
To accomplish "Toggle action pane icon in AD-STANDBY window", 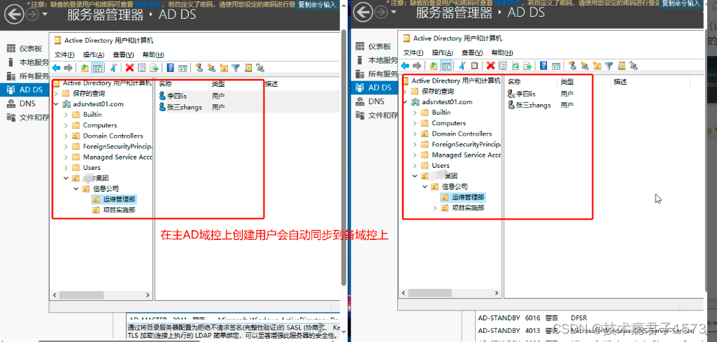I will coord(556,66).
